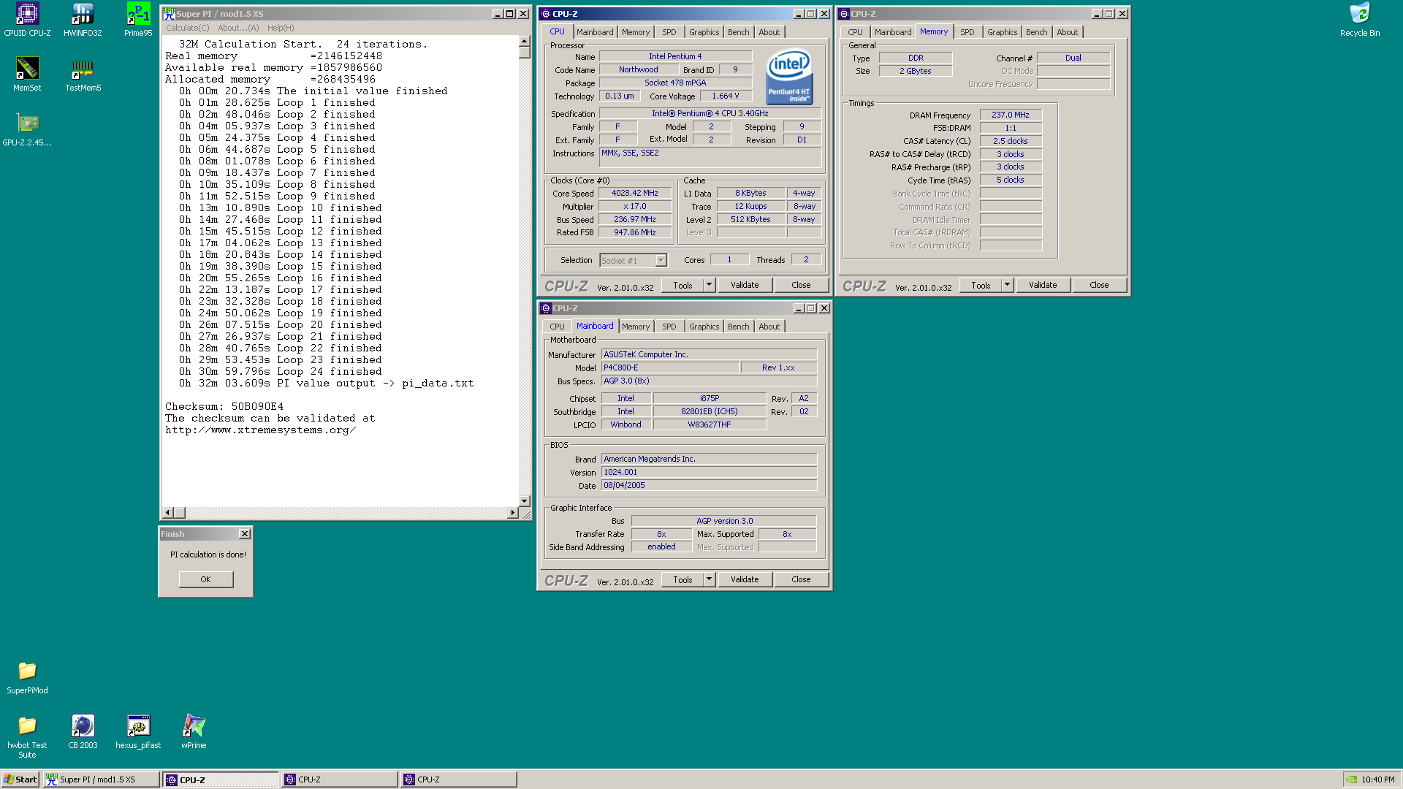1403x789 pixels.
Task: Launch the Prime95 desktop icon
Action: click(138, 20)
